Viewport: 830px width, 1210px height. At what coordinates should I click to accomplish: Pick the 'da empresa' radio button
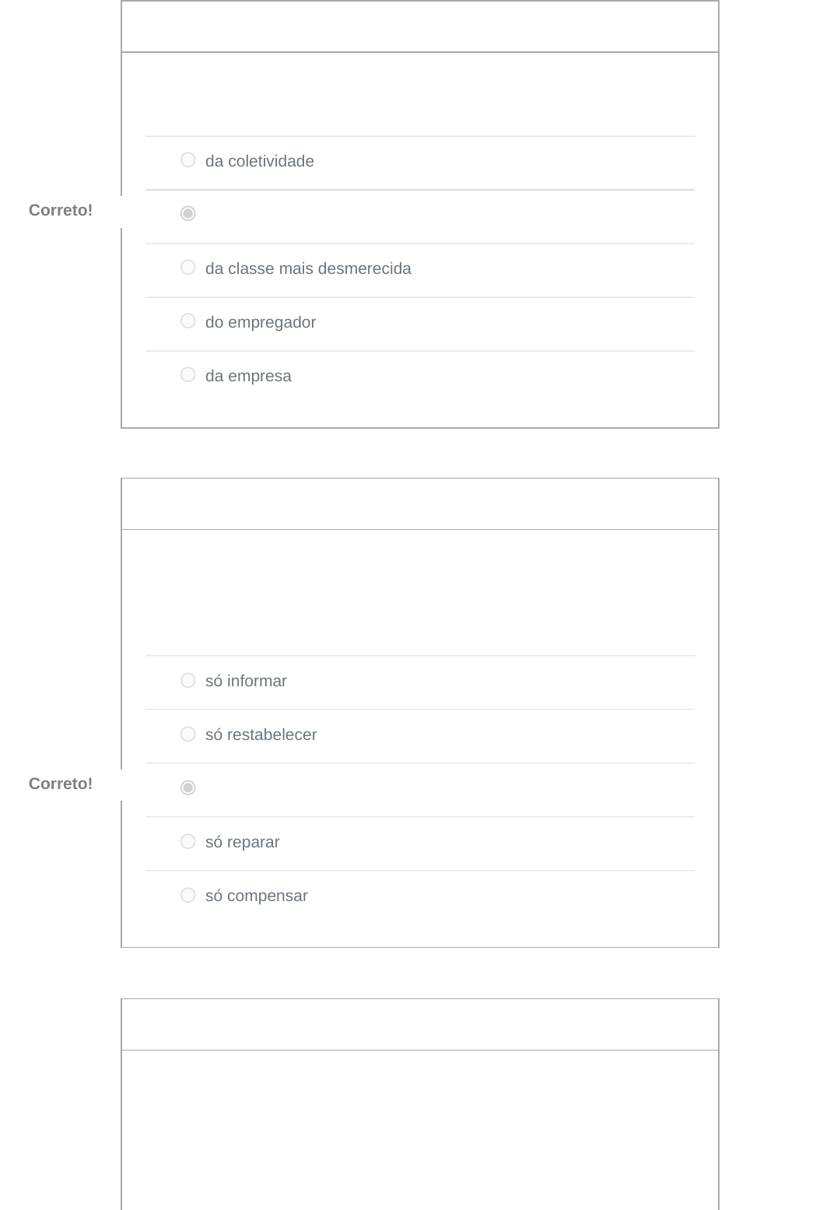188,375
